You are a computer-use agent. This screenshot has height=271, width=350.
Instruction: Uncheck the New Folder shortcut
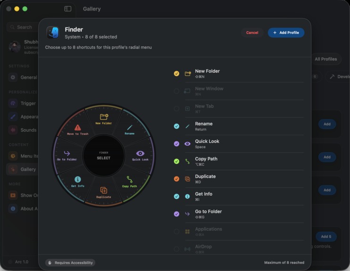176,73
